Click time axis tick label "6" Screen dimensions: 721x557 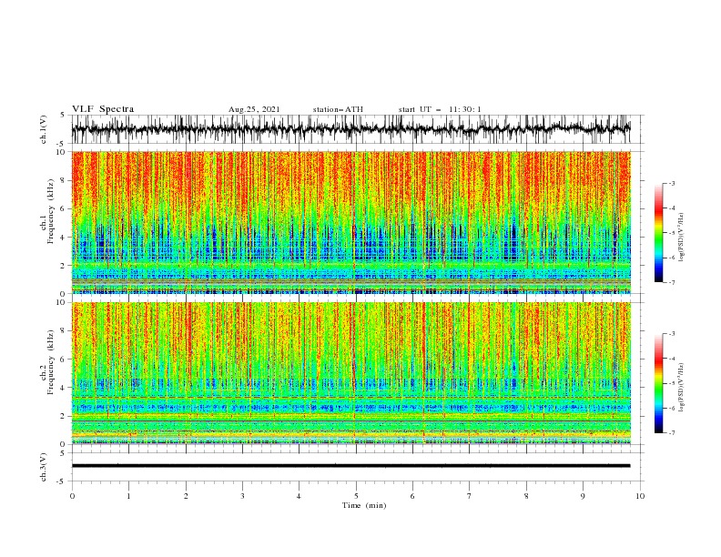412,496
